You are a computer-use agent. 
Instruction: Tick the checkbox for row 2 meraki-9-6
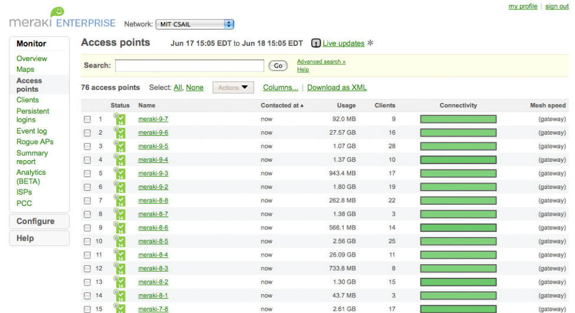(x=87, y=133)
